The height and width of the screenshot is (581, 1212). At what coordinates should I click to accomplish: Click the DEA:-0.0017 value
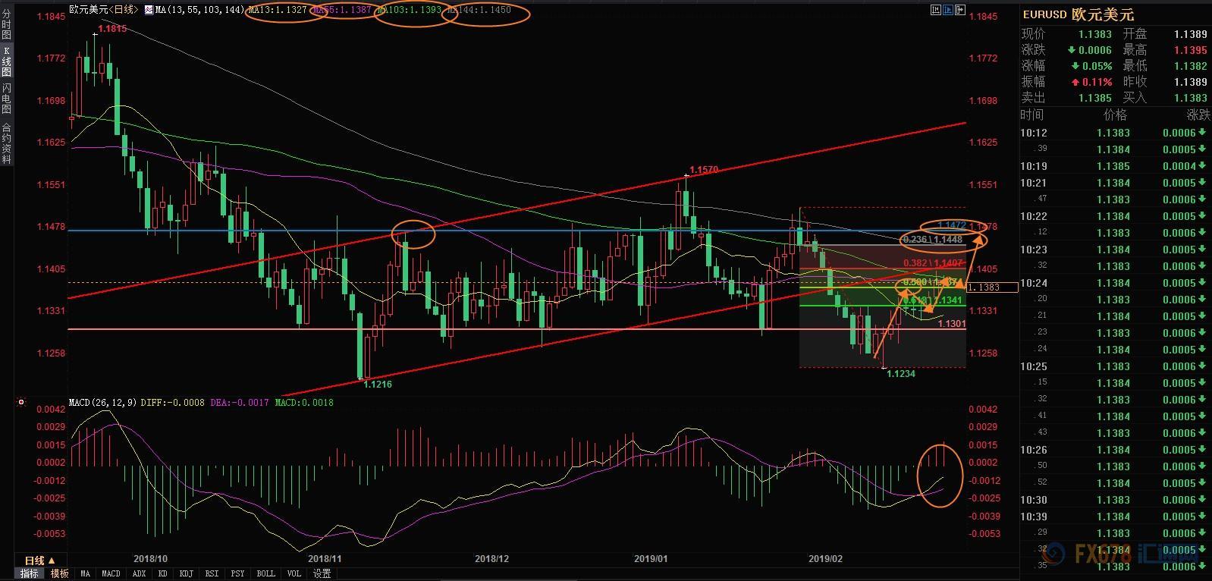coord(239,402)
